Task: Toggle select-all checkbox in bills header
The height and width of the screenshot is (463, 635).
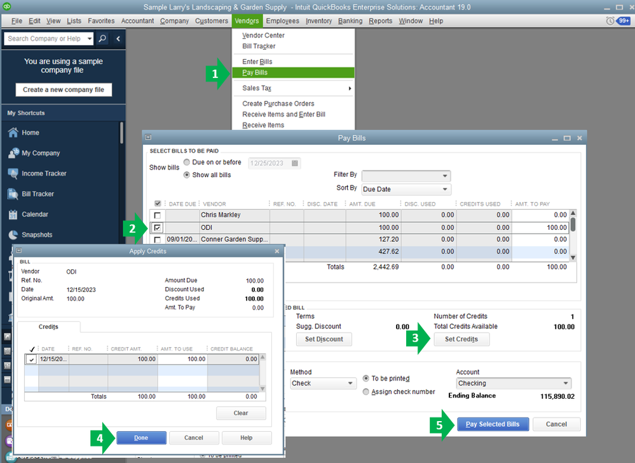Action: [x=158, y=204]
